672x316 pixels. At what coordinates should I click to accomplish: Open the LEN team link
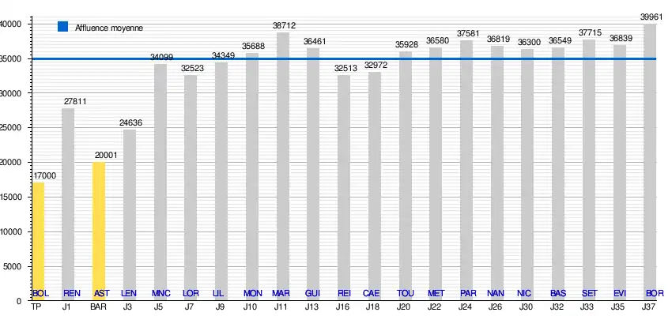pyautogui.click(x=129, y=293)
